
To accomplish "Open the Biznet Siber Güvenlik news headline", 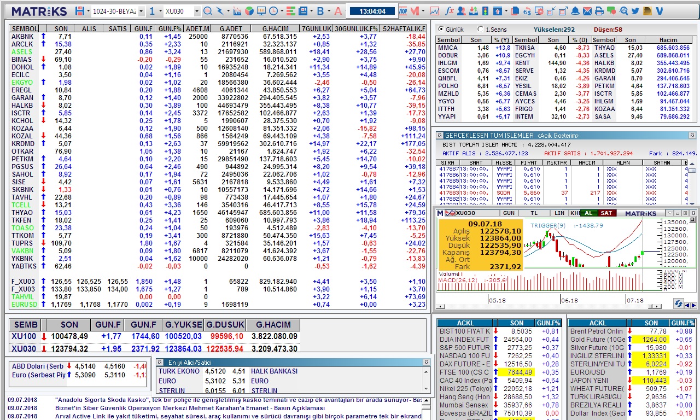I will (x=190, y=408).
